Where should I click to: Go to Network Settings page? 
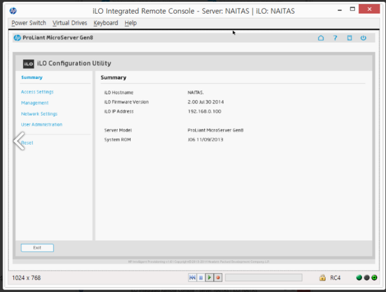pos(39,114)
